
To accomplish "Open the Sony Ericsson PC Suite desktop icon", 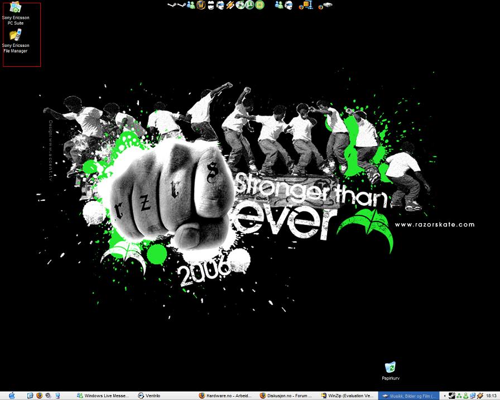I will [15, 13].
